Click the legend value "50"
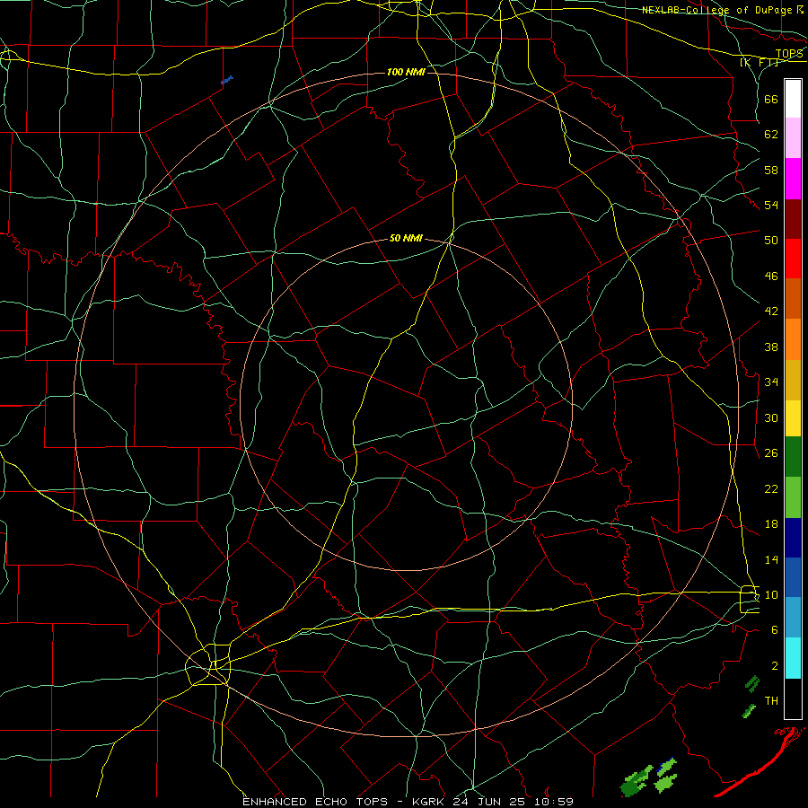Image resolution: width=808 pixels, height=808 pixels. point(771,241)
